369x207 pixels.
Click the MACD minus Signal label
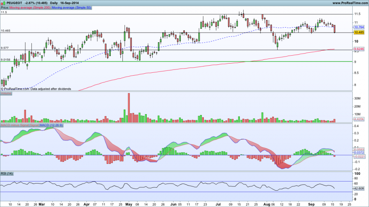point(15,125)
